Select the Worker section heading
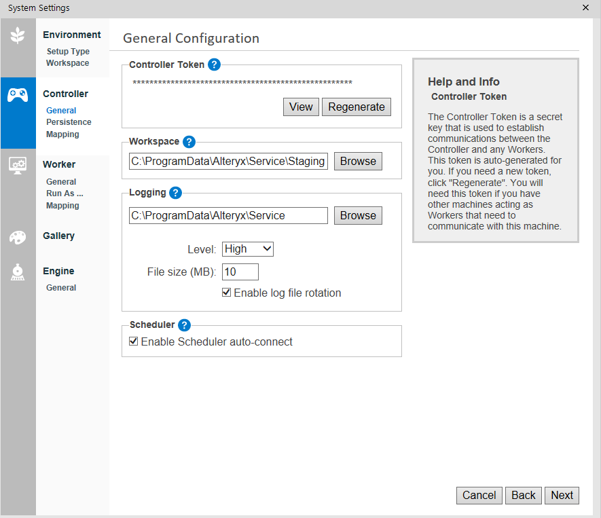This screenshot has width=601, height=518. 59,164
